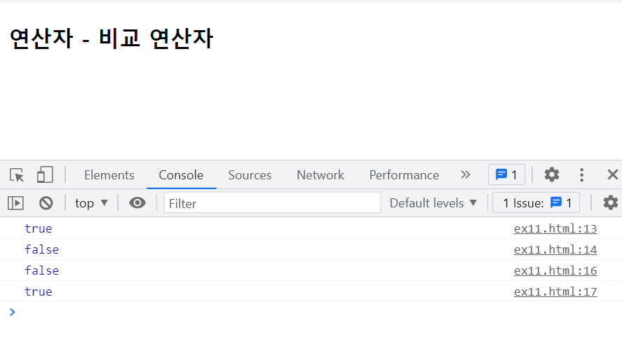Image resolution: width=622 pixels, height=337 pixels.
Task: Open the Network tab
Action: pyautogui.click(x=320, y=175)
